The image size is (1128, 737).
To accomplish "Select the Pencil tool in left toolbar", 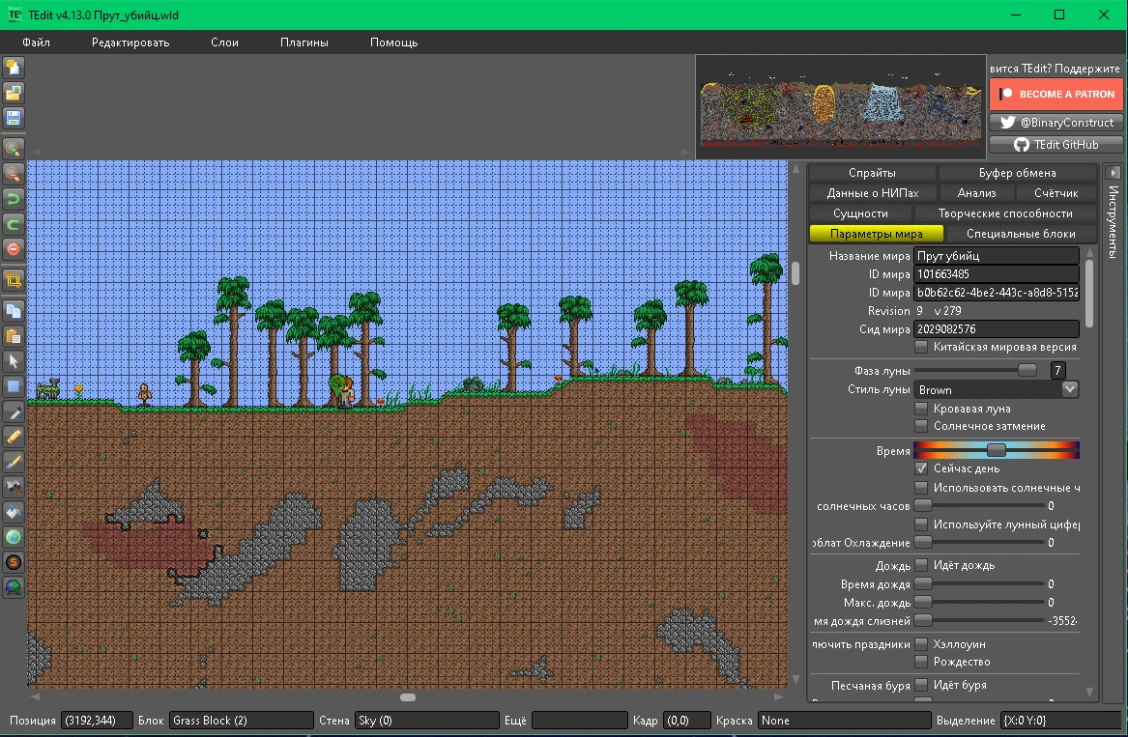I will tap(14, 437).
